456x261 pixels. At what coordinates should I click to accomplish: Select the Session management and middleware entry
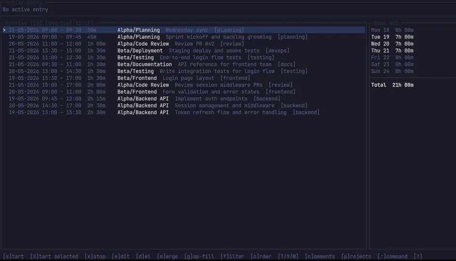point(184,105)
